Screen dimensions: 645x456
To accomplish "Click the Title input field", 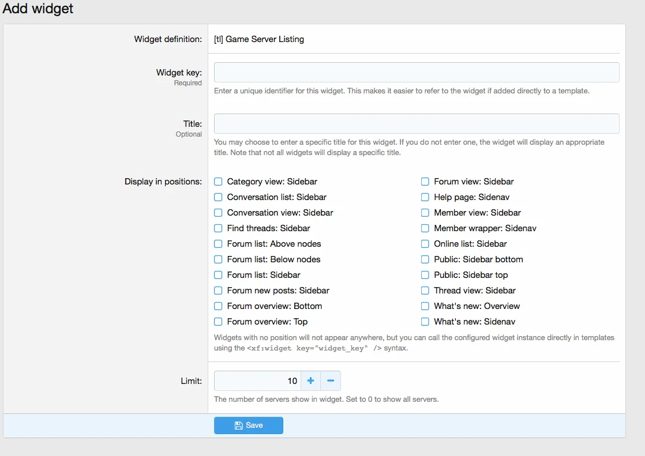I will 417,124.
